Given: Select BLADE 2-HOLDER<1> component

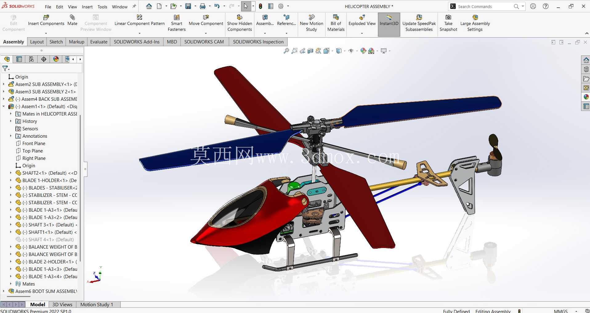Looking at the screenshot, I should click(x=49, y=262).
